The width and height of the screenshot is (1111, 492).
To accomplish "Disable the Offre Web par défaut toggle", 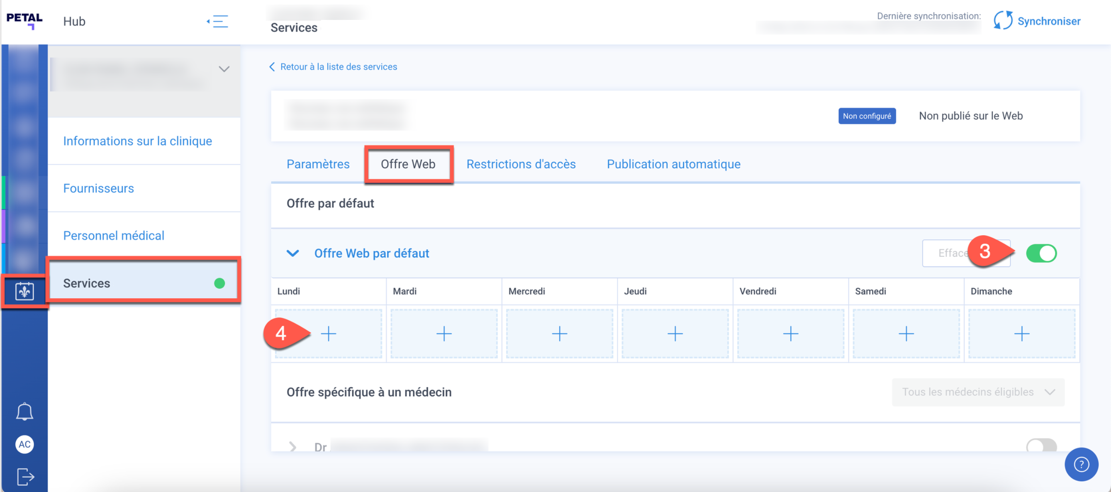I will click(1041, 253).
